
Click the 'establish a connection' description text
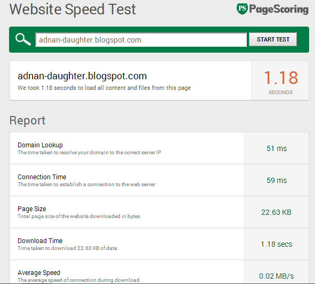click(x=86, y=185)
